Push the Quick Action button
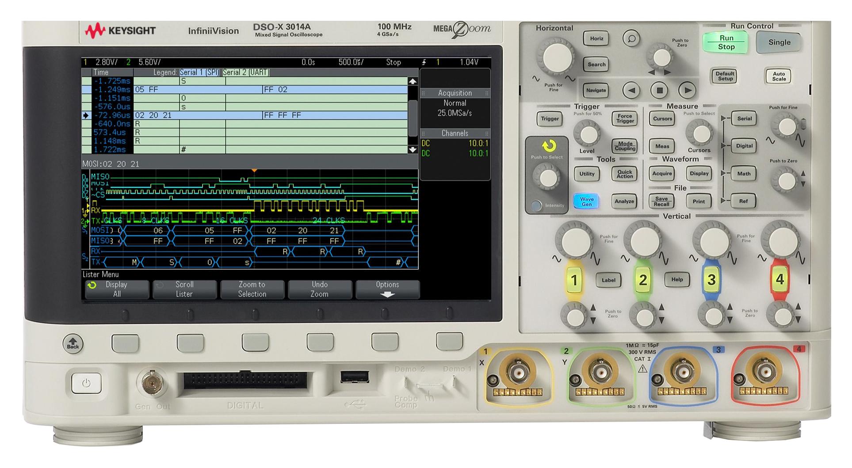852x468 pixels. [x=624, y=174]
